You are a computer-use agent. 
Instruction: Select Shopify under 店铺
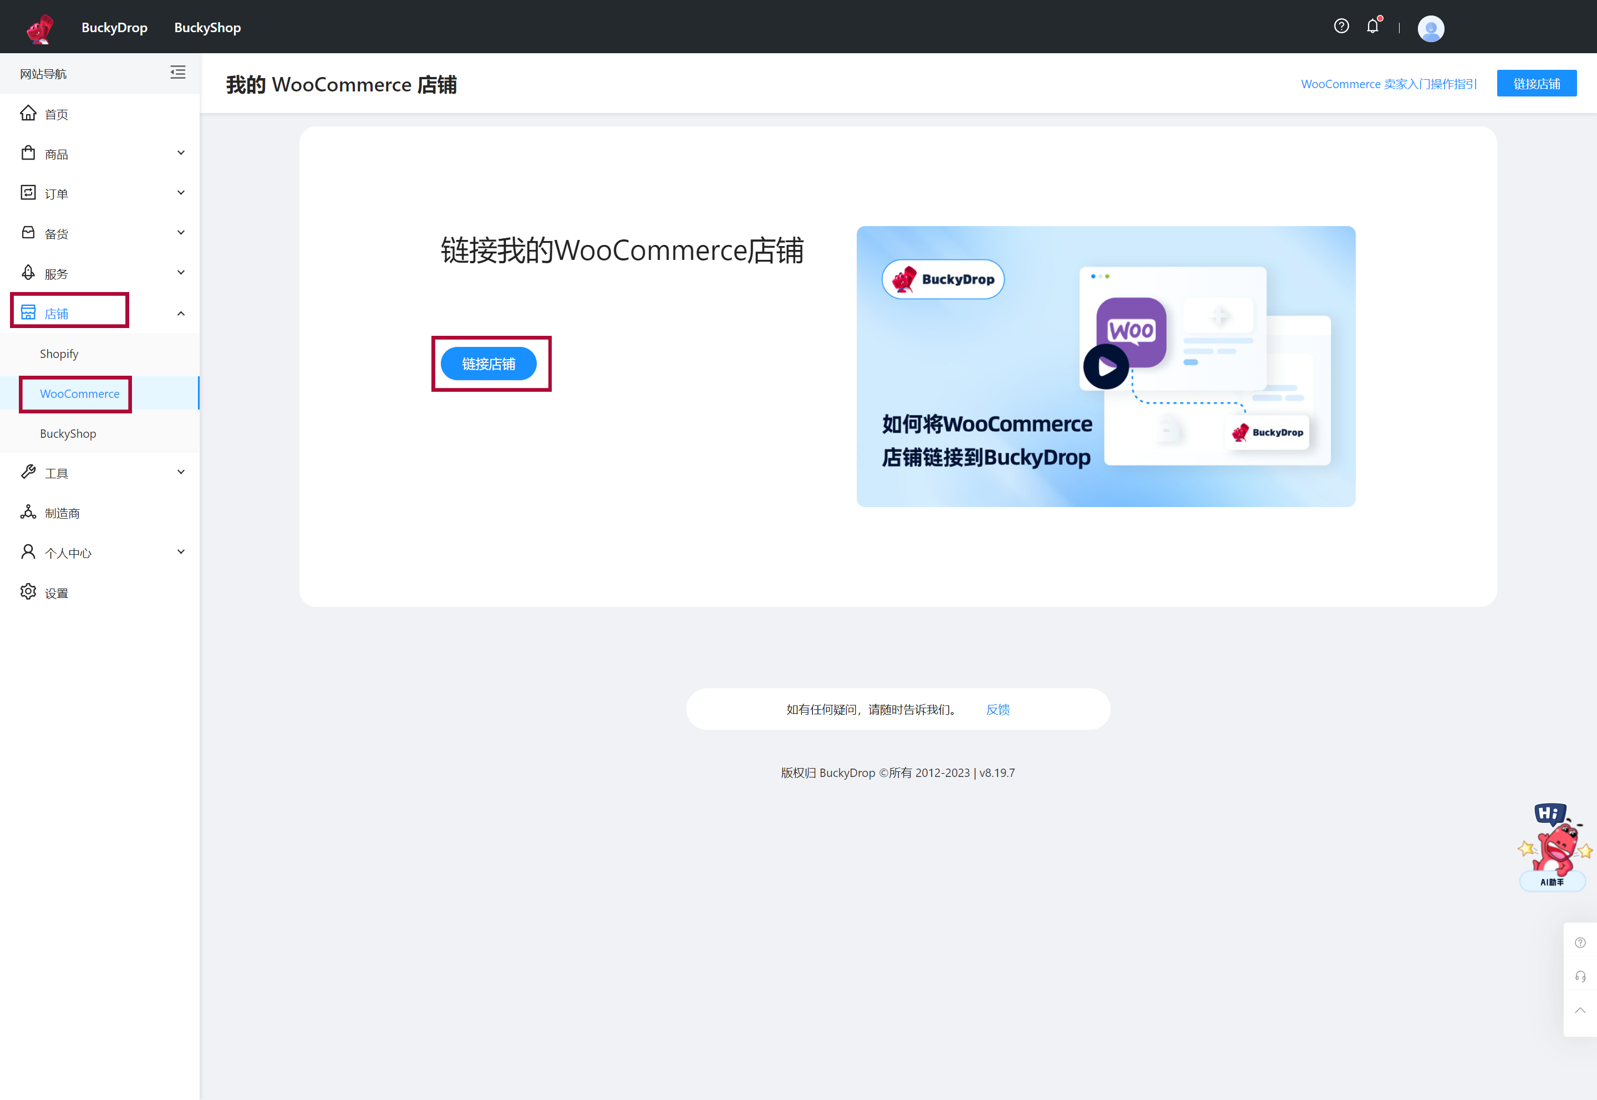point(99,354)
